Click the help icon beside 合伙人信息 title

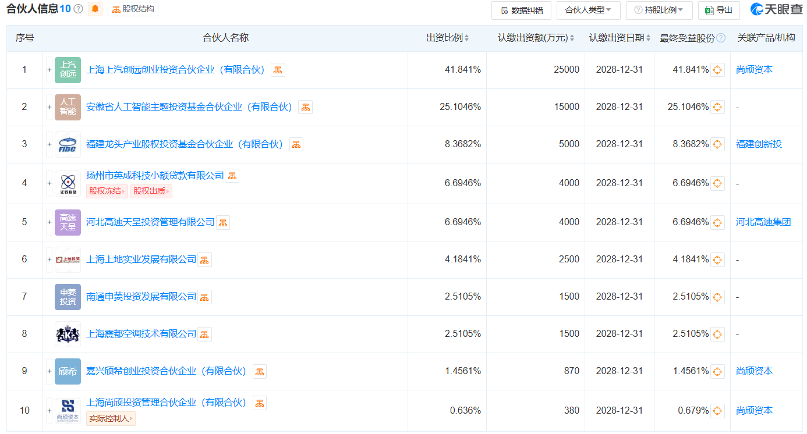click(78, 9)
